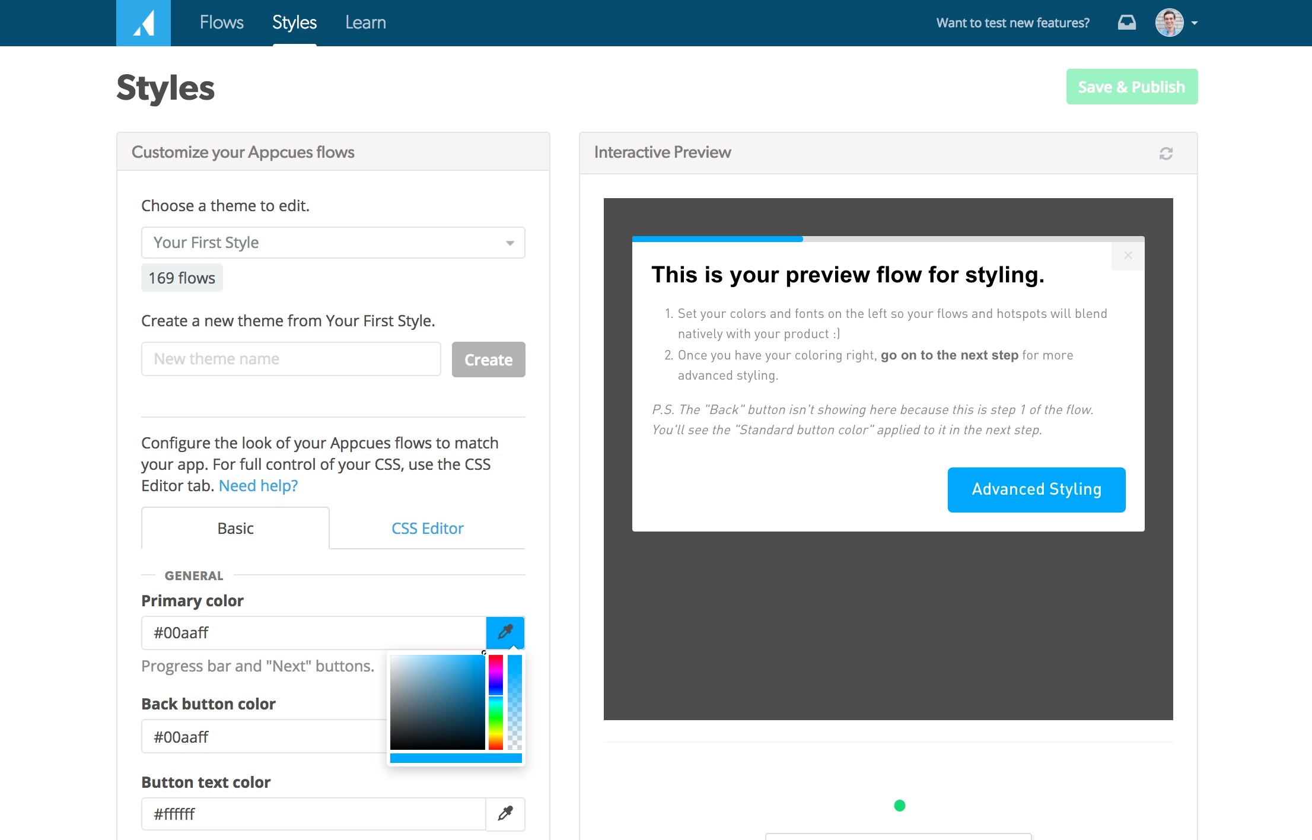The height and width of the screenshot is (840, 1312).
Task: Select the eyedropper beside Primary color
Action: pyautogui.click(x=505, y=632)
